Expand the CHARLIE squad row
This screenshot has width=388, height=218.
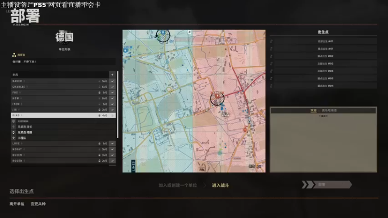coord(60,87)
